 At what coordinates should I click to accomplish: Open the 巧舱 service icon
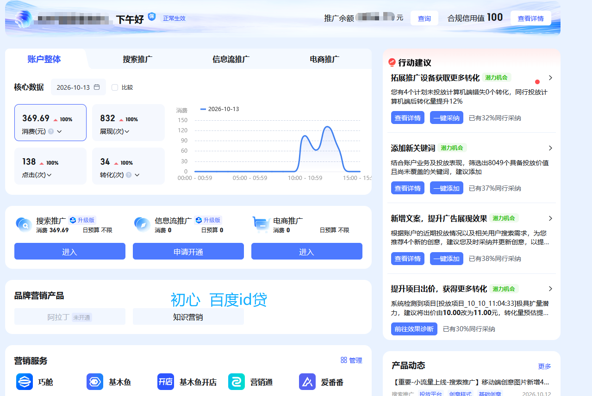point(25,382)
